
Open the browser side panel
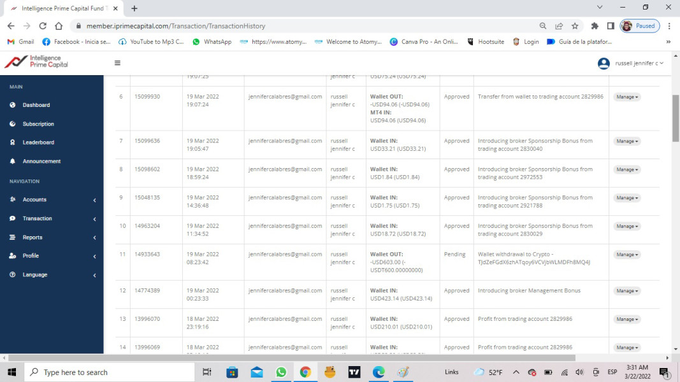pos(611,26)
